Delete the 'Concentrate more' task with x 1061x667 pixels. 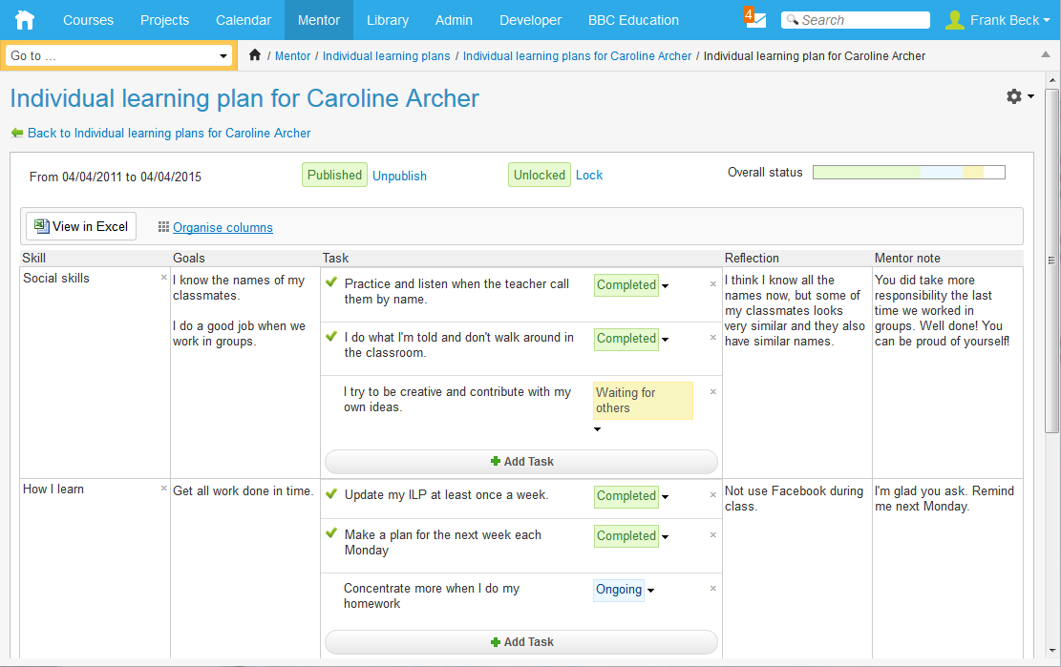click(712, 589)
